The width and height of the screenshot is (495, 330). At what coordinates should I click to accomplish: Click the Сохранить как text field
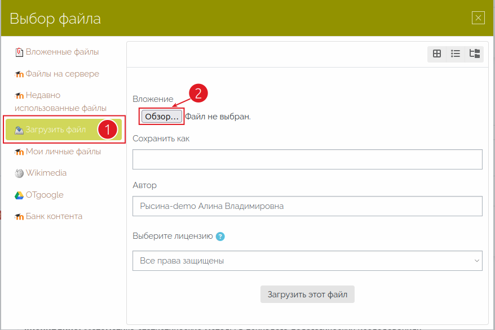(x=307, y=159)
